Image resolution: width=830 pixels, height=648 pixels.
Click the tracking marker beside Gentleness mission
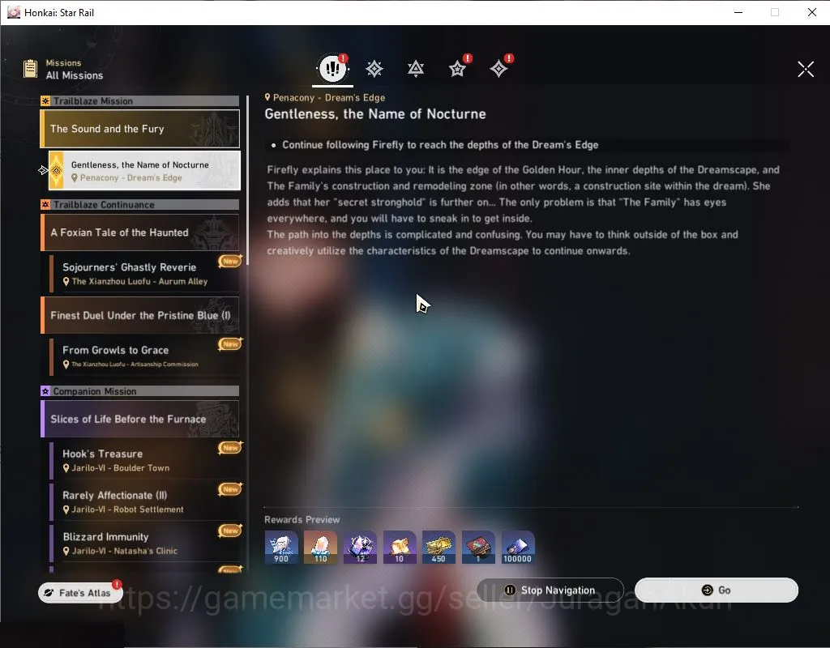44,170
